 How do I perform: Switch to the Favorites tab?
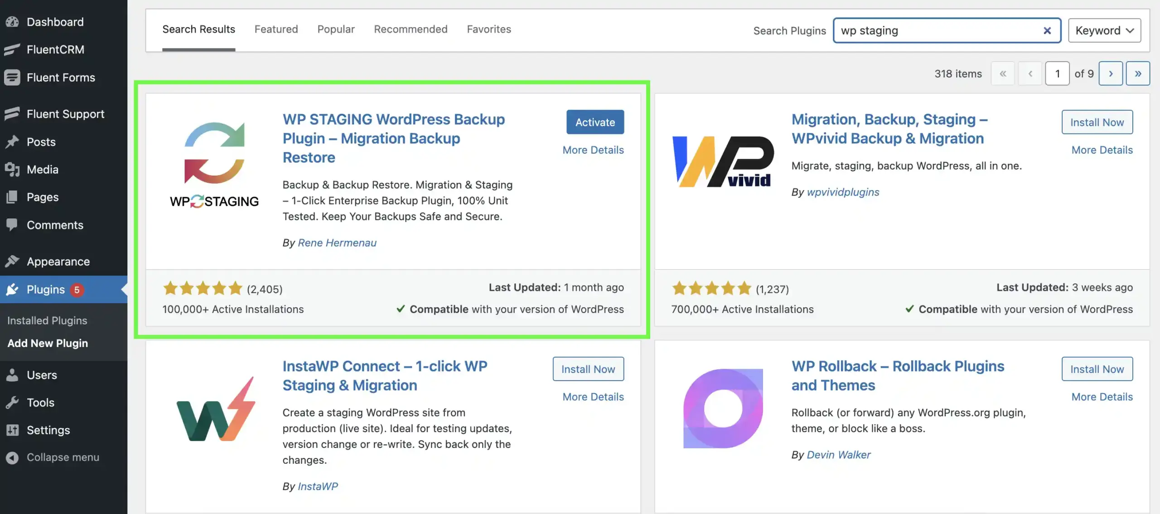pos(489,29)
